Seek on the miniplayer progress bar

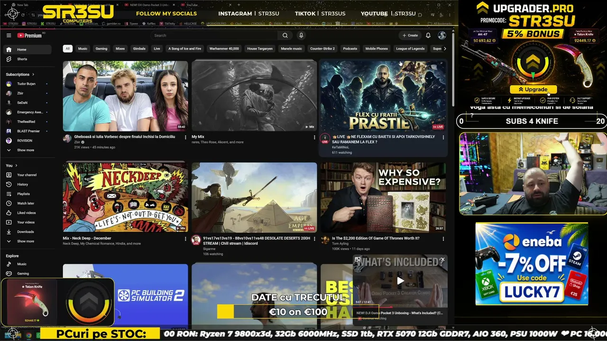point(400,306)
